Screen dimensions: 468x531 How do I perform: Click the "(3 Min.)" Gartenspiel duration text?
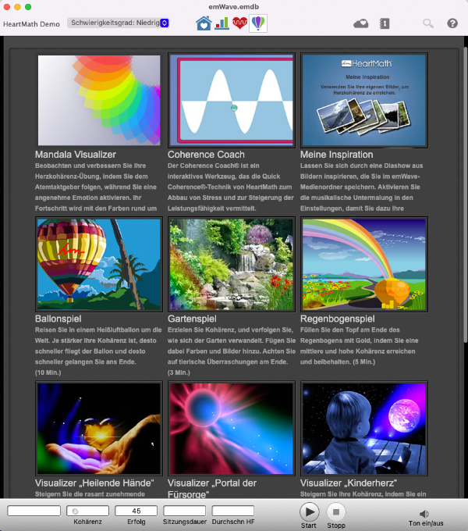(179, 372)
